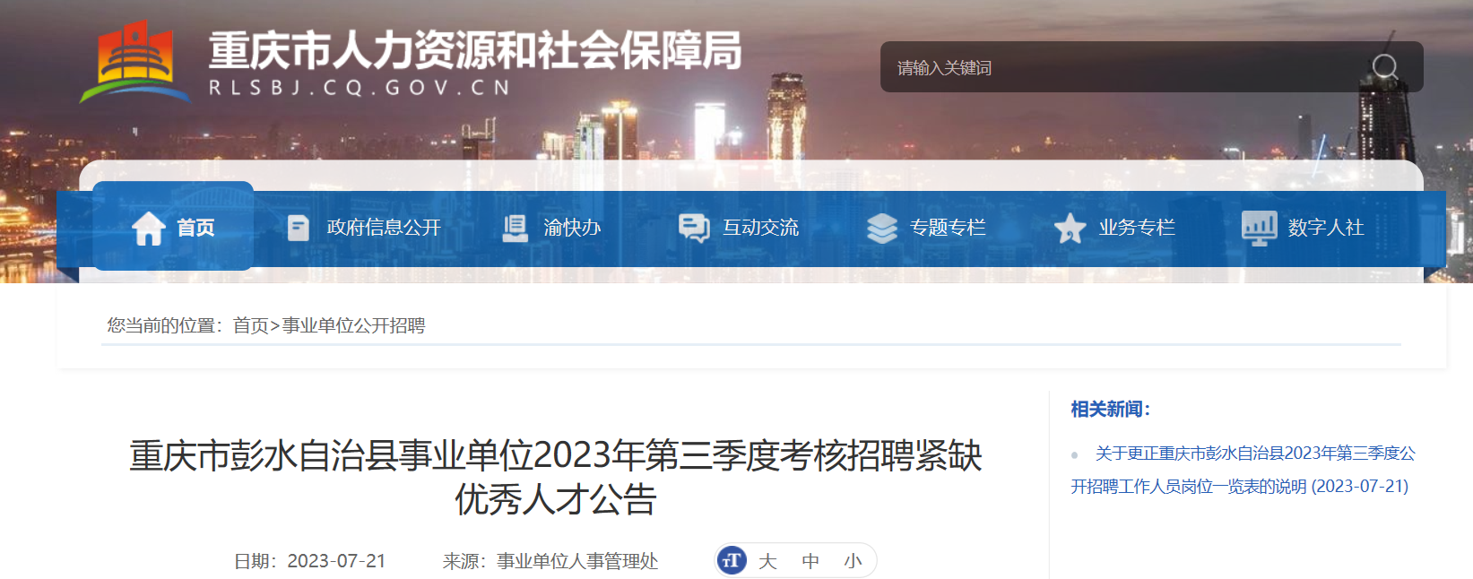Focus the keyword search input field
Viewport: 1473px width, 579px height.
click(x=1125, y=67)
